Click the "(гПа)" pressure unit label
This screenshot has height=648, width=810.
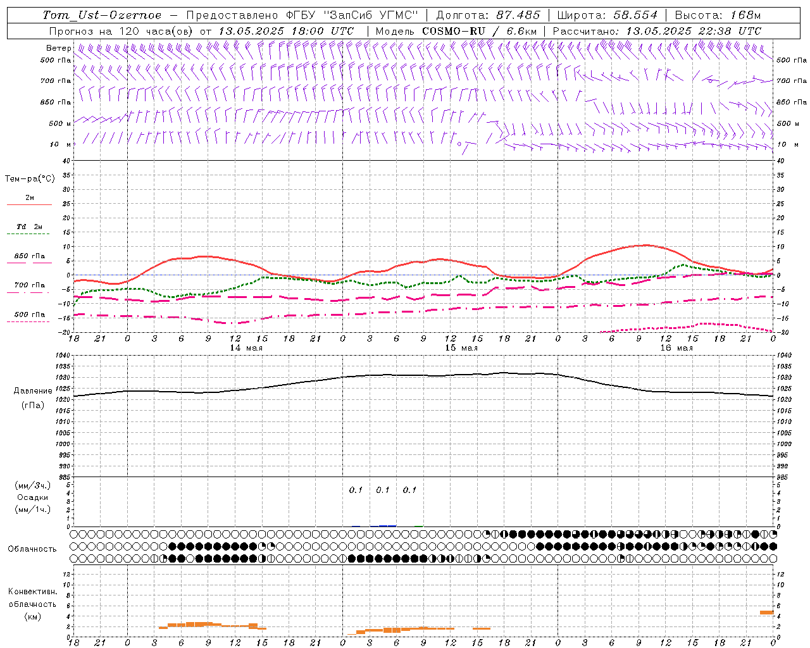click(x=33, y=406)
